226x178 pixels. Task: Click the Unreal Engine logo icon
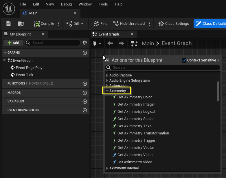coord(9,9)
